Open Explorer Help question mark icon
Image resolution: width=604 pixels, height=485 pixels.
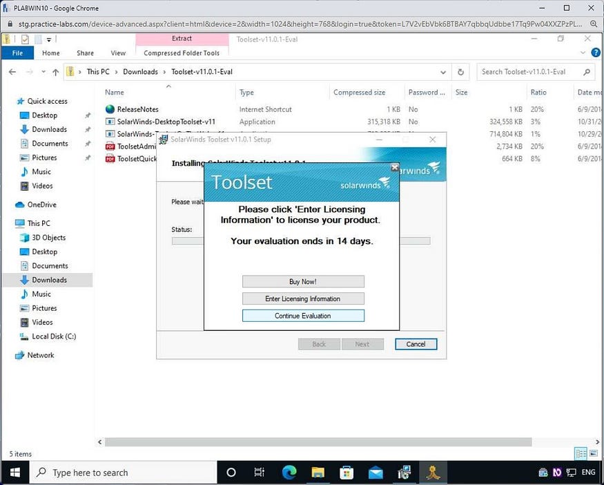pyautogui.click(x=596, y=53)
